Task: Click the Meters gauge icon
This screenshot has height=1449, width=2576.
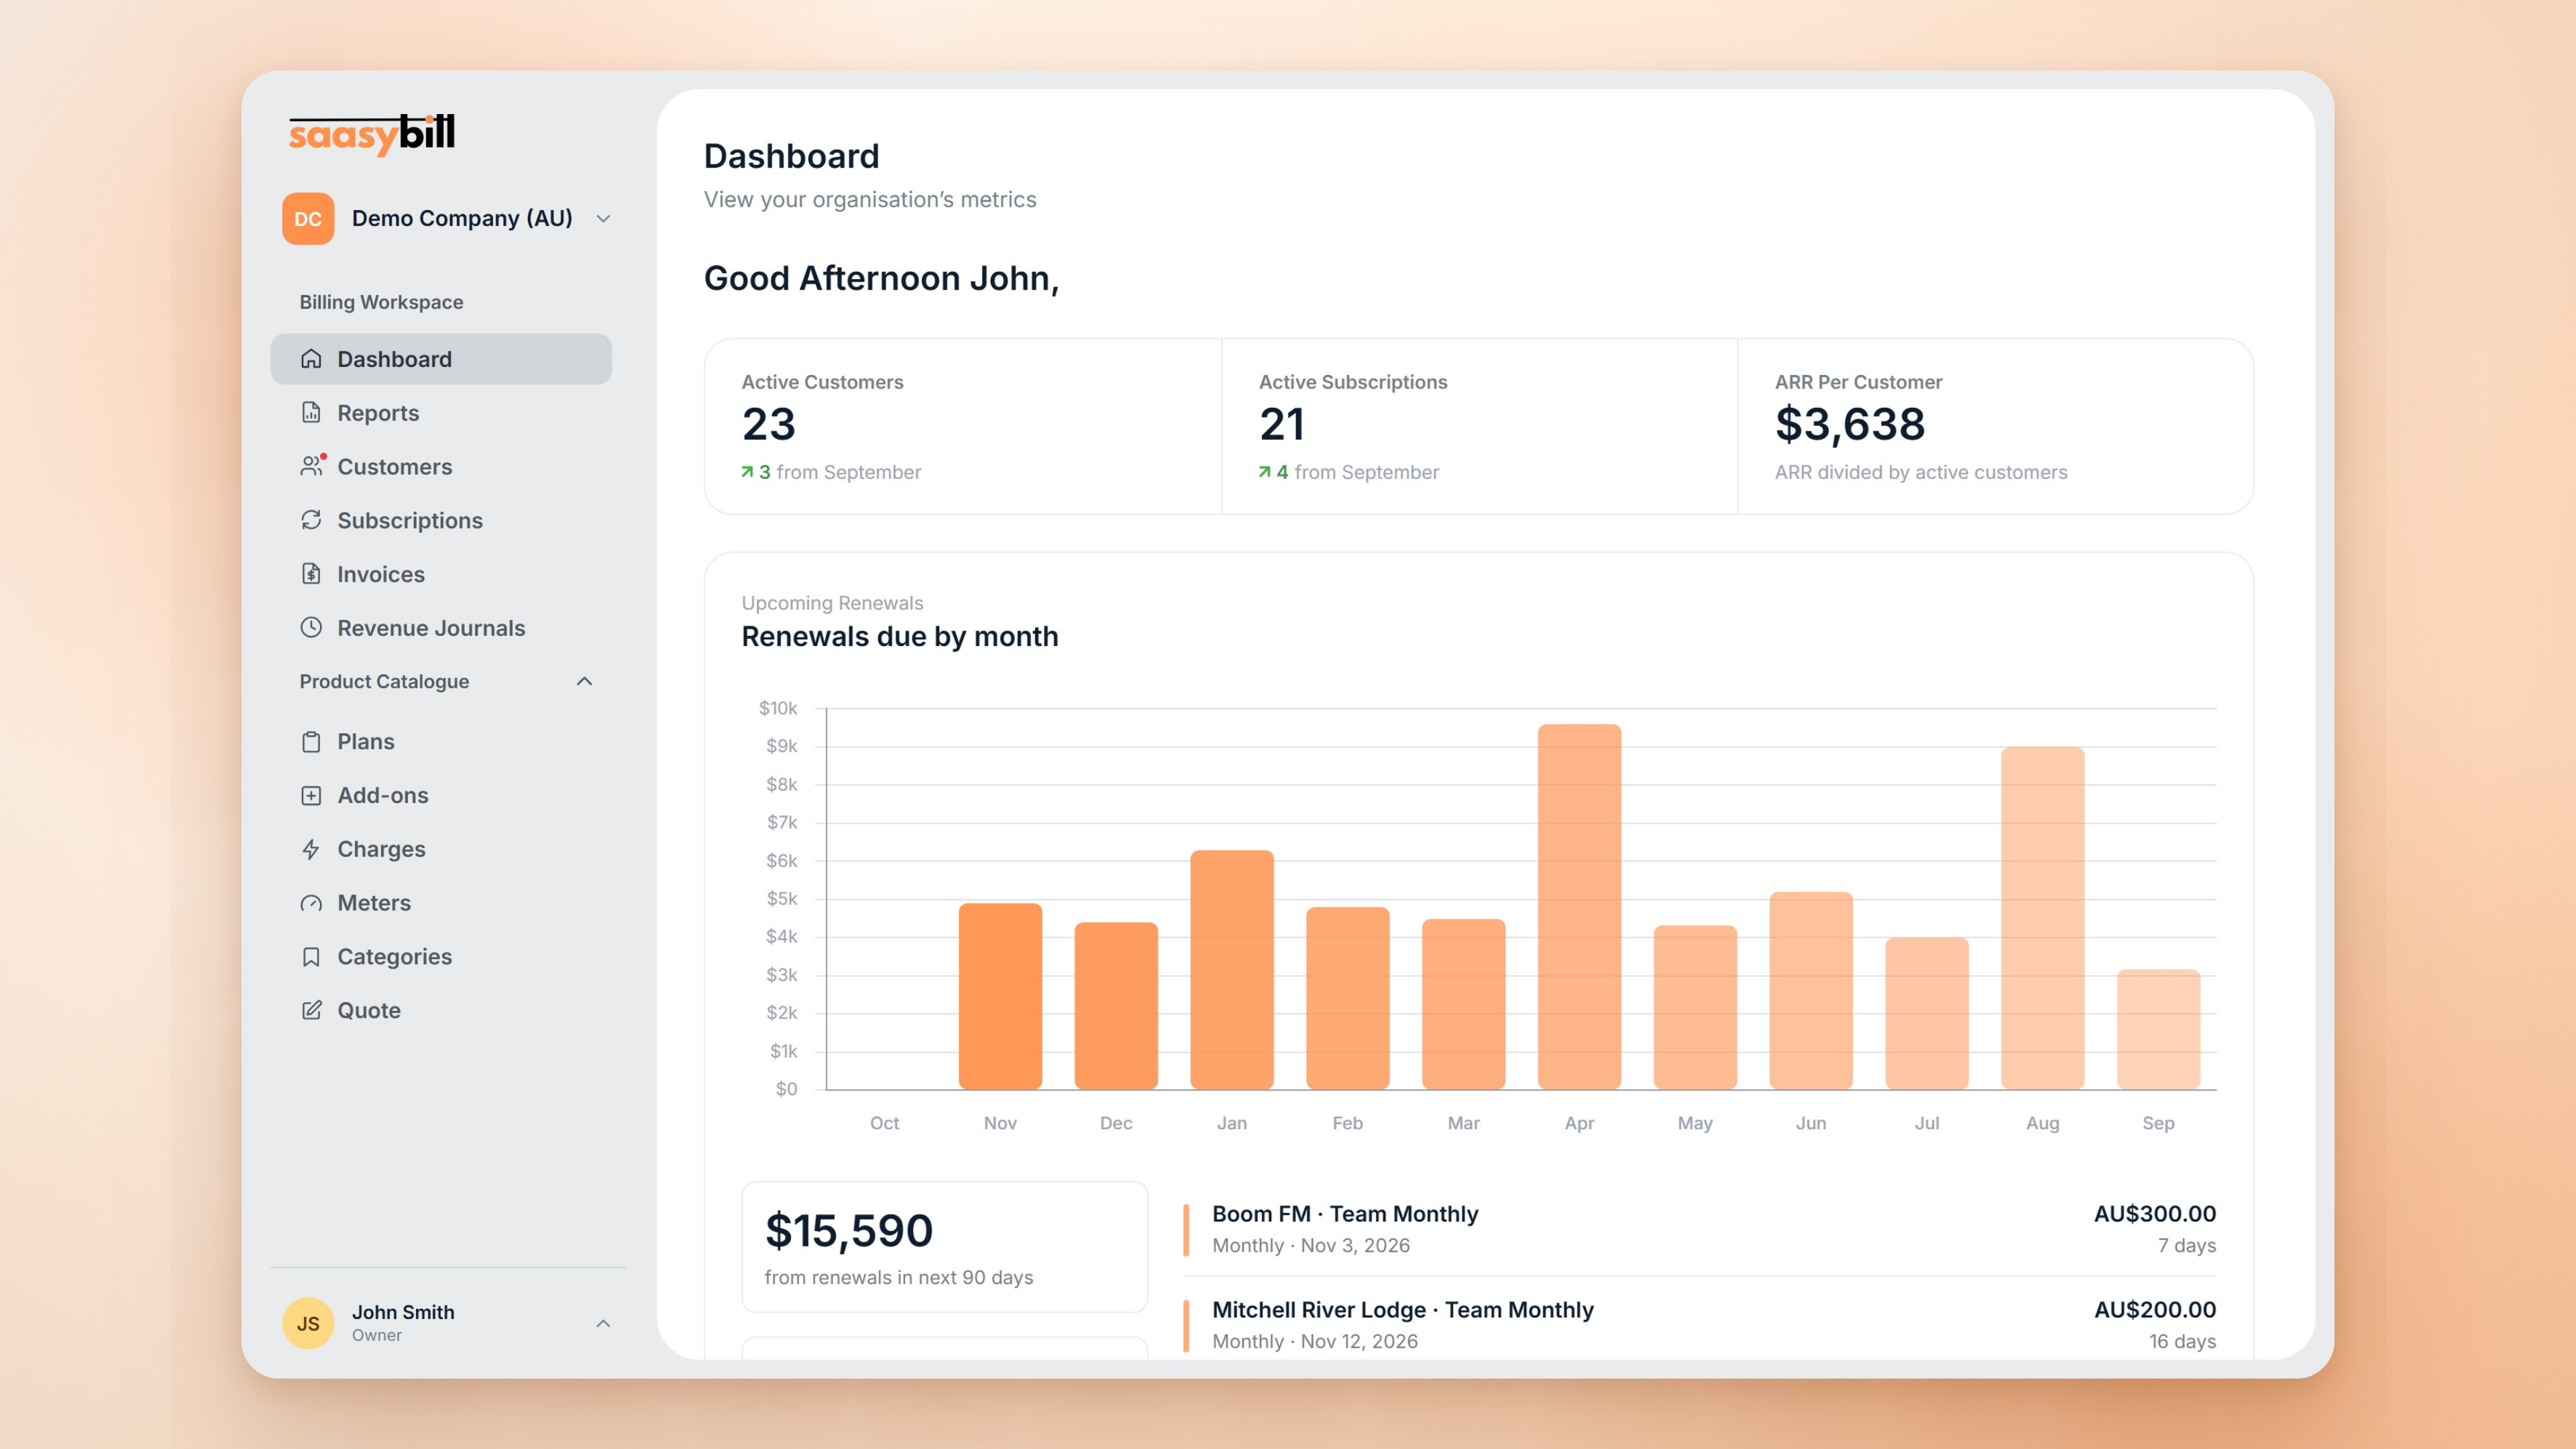Action: tap(311, 904)
